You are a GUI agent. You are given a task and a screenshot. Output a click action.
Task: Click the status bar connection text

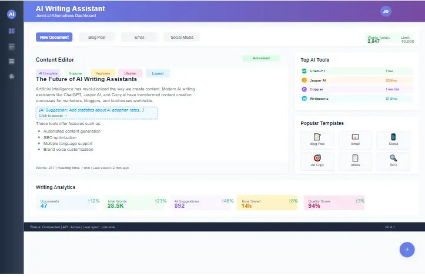[x=72, y=227]
